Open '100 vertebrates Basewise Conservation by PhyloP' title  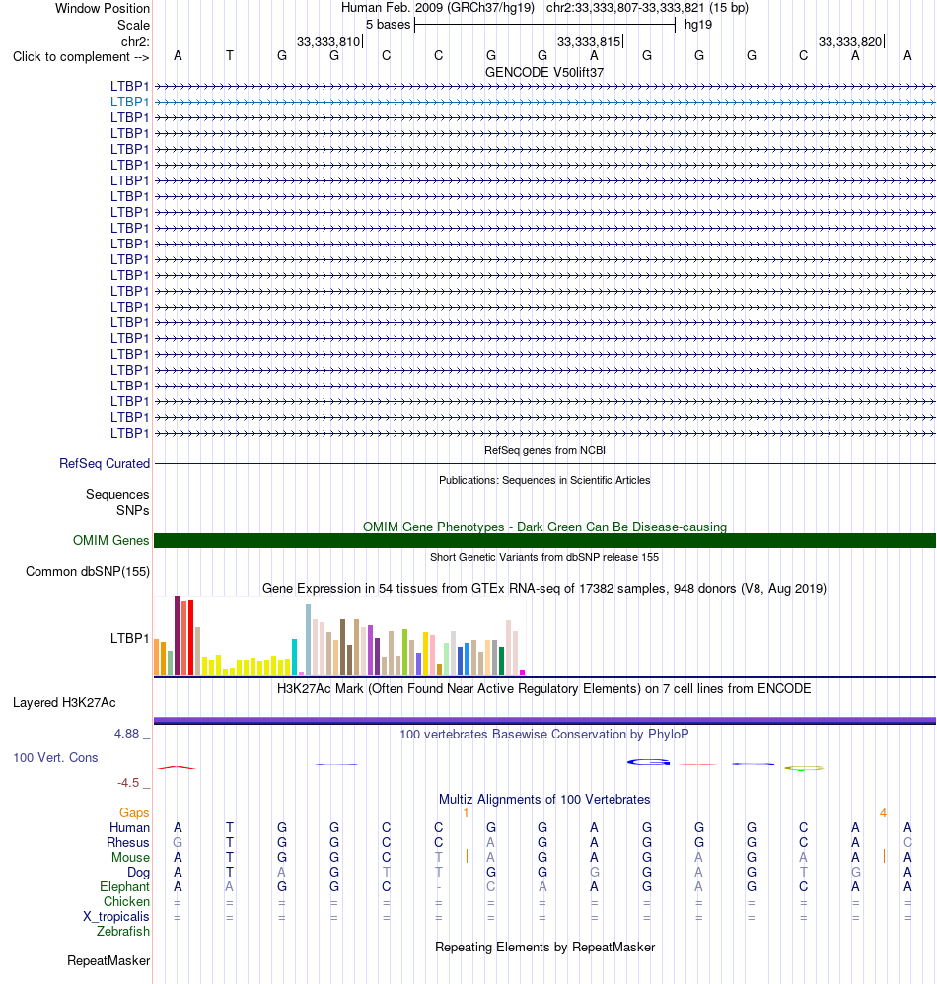tap(544, 734)
